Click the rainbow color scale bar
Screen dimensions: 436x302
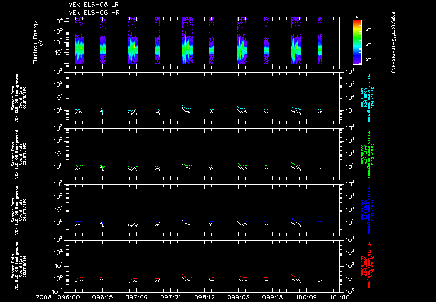(357, 42)
